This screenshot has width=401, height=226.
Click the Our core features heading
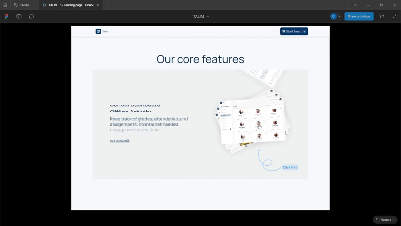[200, 59]
